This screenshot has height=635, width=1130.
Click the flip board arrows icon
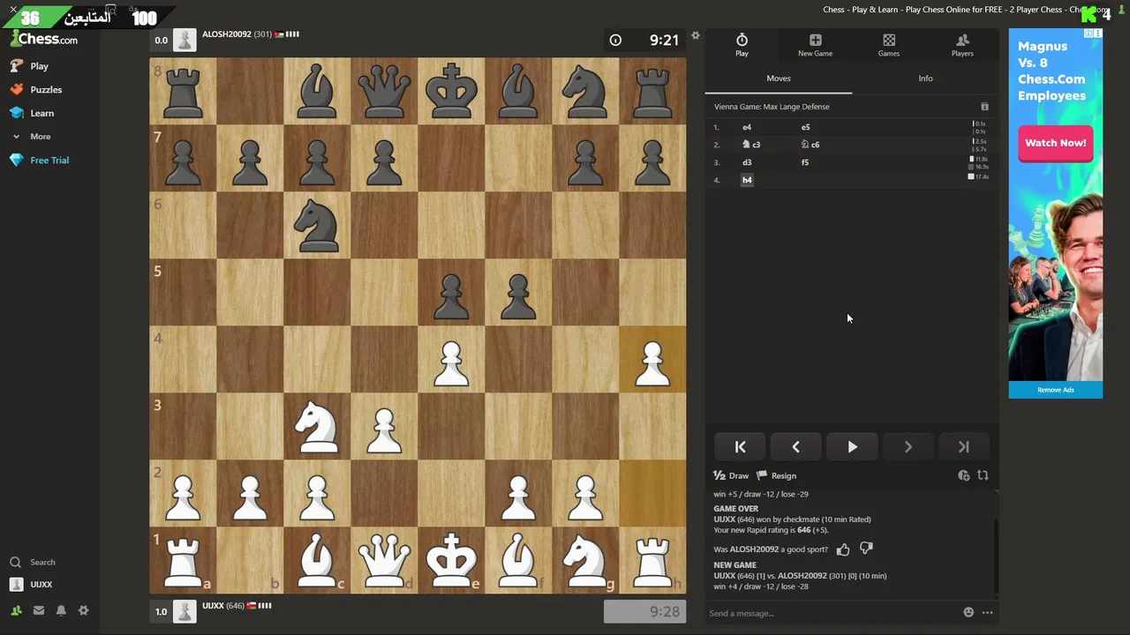[x=983, y=475]
